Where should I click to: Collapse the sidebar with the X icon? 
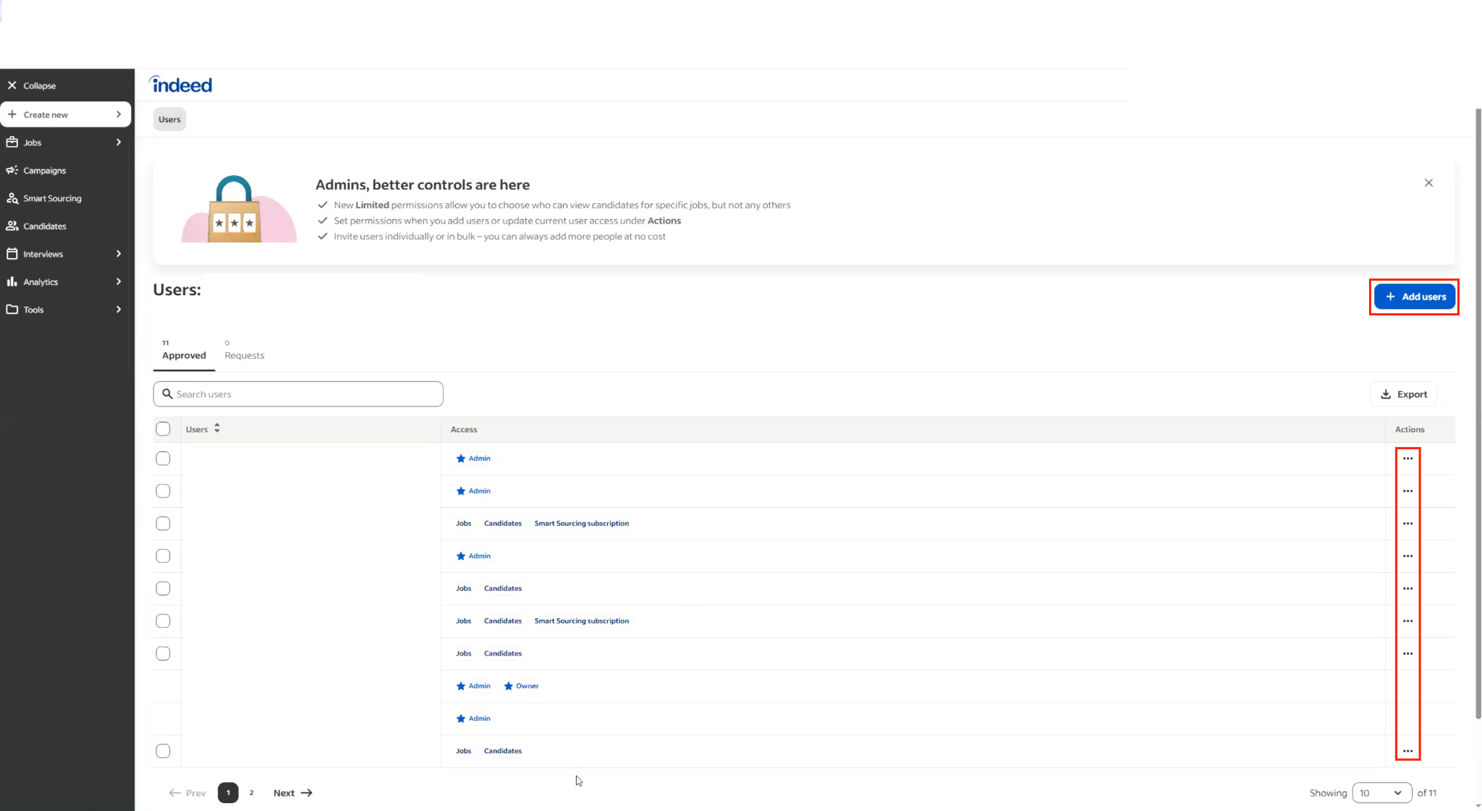point(12,85)
